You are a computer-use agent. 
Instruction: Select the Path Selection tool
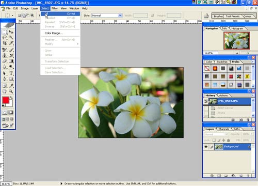point(5,73)
